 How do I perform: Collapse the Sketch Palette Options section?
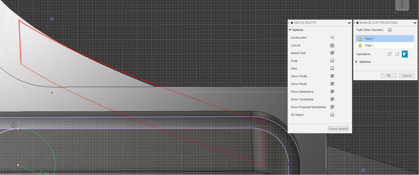(290, 30)
